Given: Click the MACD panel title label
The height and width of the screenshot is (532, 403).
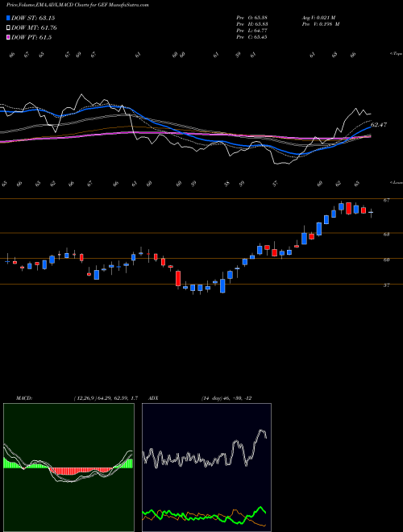Looking at the screenshot, I should point(23,398).
